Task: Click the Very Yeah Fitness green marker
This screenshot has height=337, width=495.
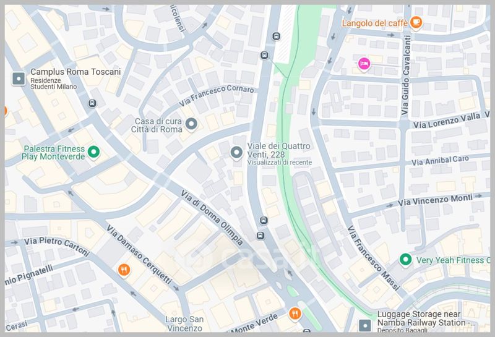Action: 405,260
